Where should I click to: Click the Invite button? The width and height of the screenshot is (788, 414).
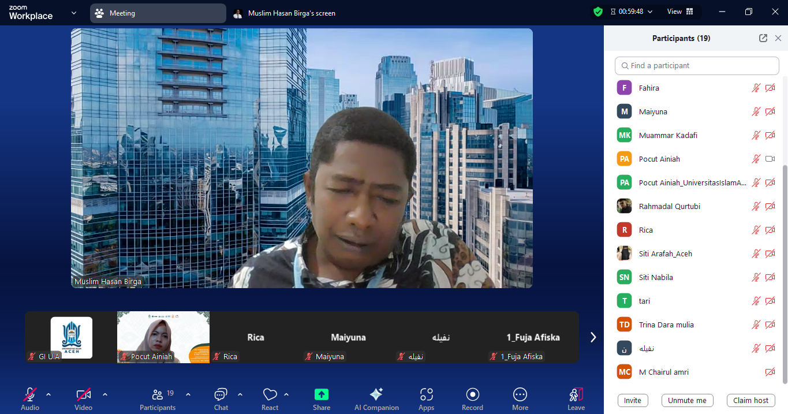(x=633, y=401)
